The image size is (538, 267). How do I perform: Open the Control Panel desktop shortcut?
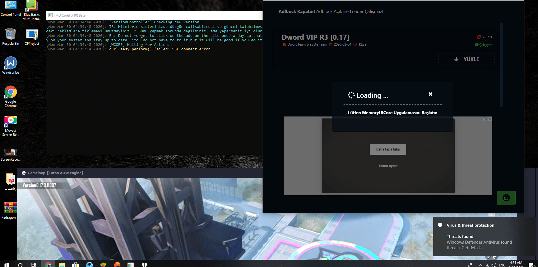11,8
